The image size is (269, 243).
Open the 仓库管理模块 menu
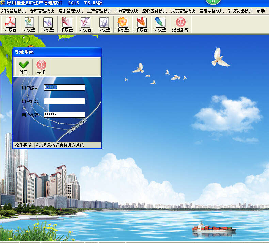42,11
